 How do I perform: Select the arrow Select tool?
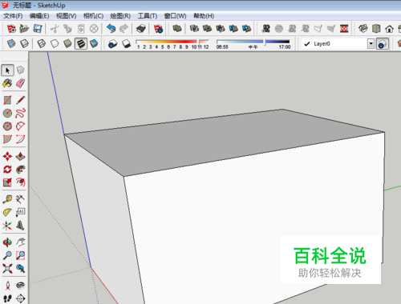click(7, 70)
